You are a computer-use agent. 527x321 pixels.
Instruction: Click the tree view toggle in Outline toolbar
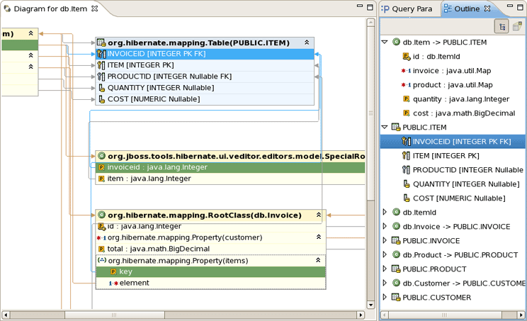(502, 26)
